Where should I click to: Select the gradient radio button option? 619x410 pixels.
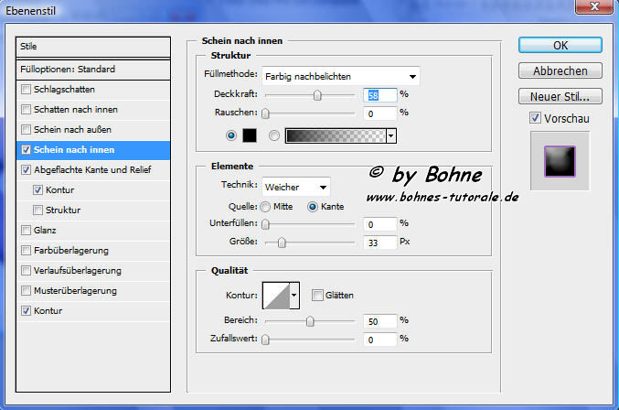(274, 135)
